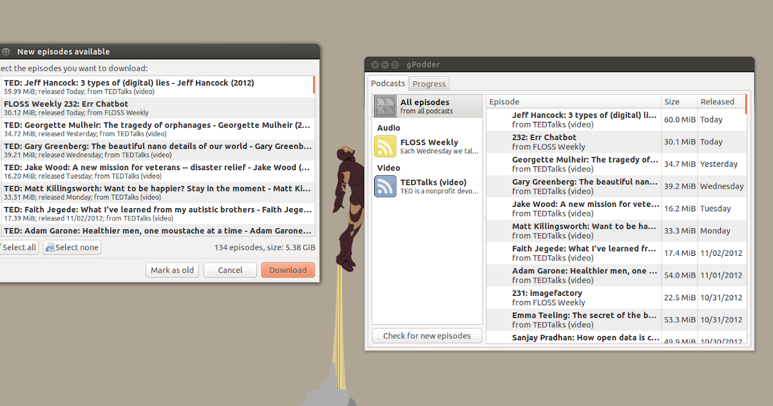Click gPodder window title bar

[559, 64]
